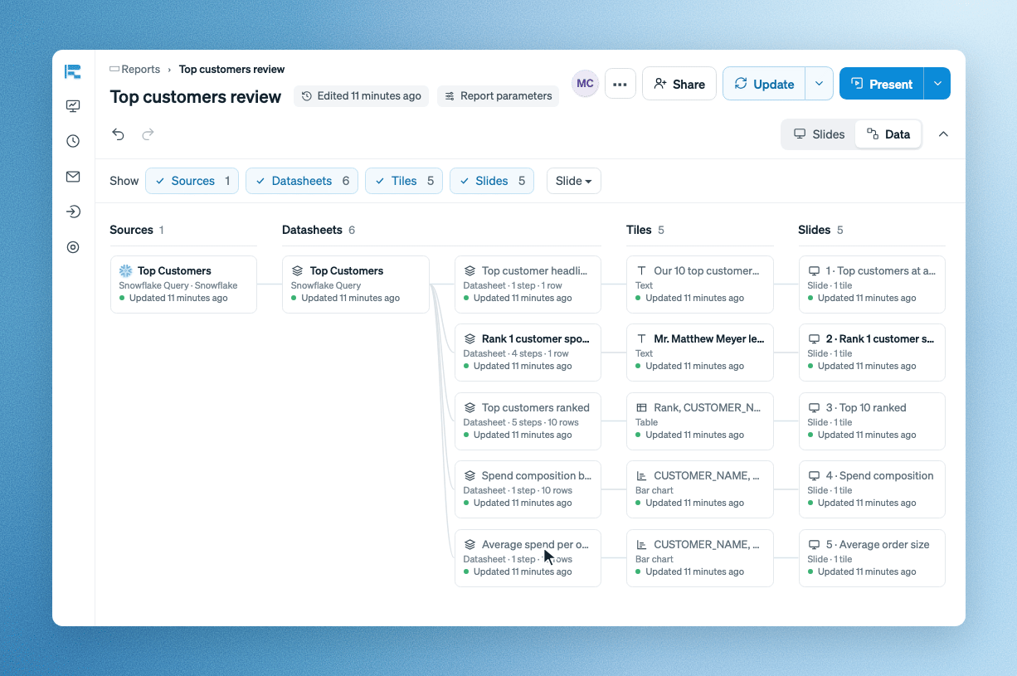The image size is (1017, 676).
Task: Select the Our 10 top customers text tile
Action: [x=700, y=285]
